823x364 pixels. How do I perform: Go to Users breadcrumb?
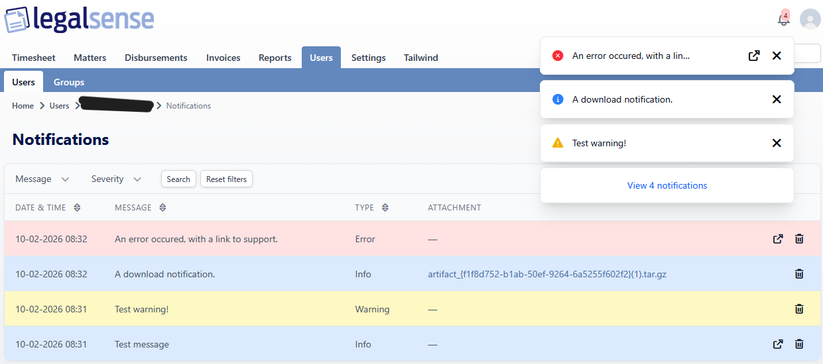59,106
